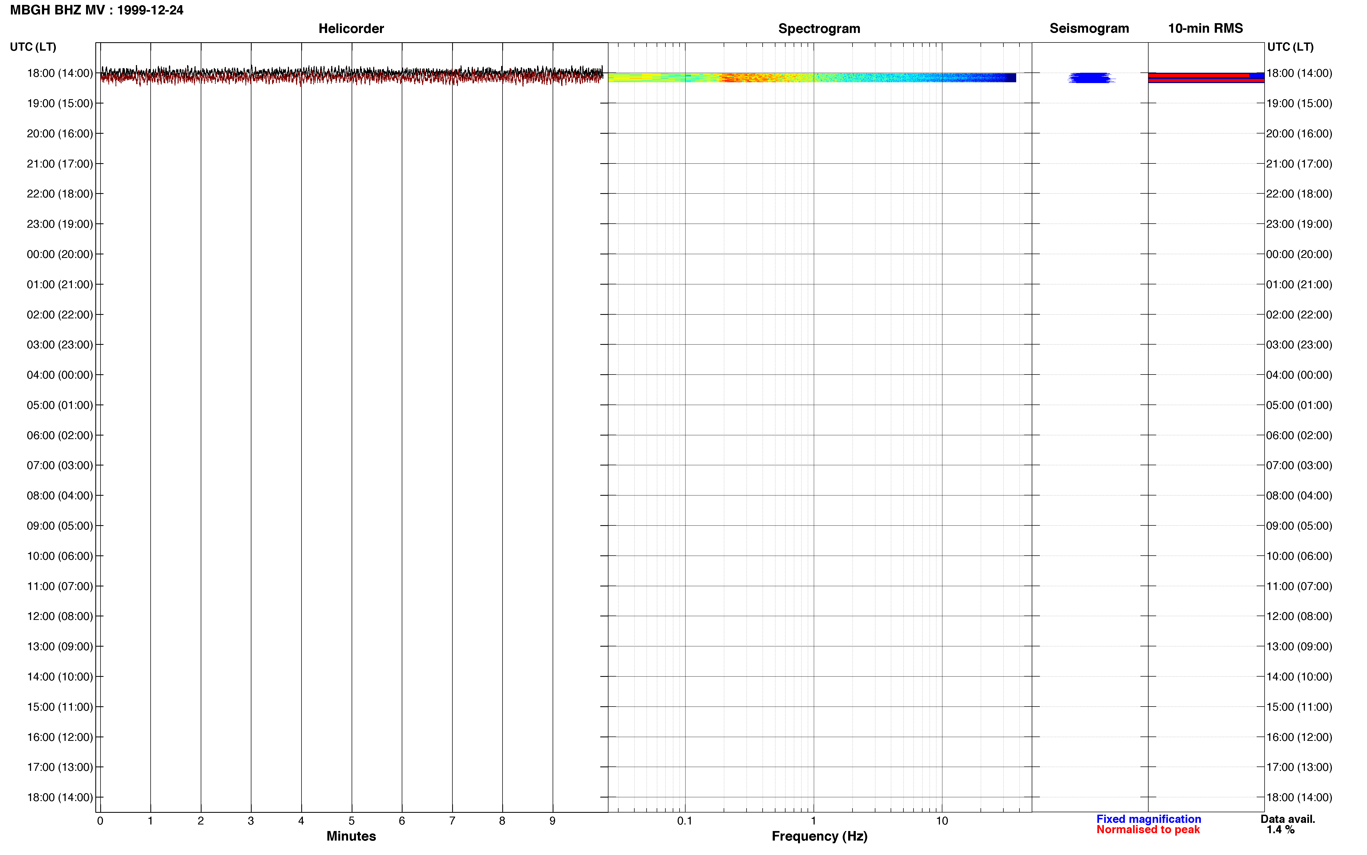Click the 'Data avail.' label
1367x855 pixels.
coord(1288,819)
